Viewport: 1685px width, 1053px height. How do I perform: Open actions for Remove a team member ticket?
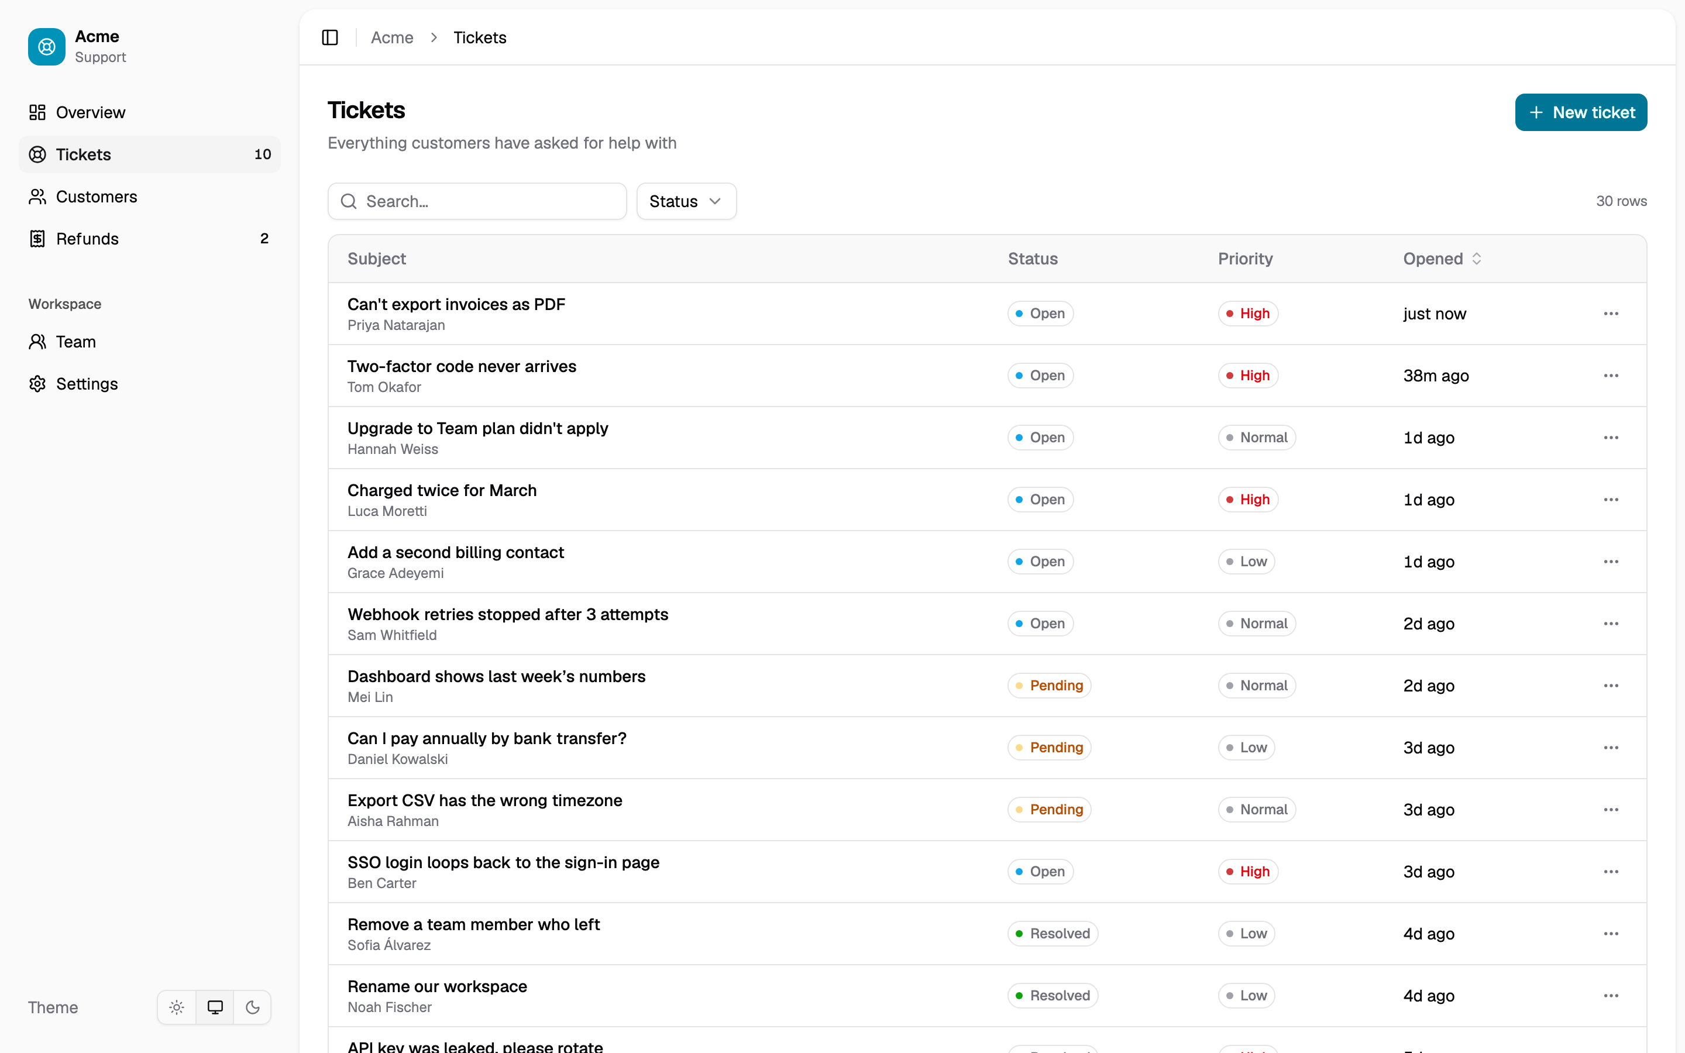1611,933
